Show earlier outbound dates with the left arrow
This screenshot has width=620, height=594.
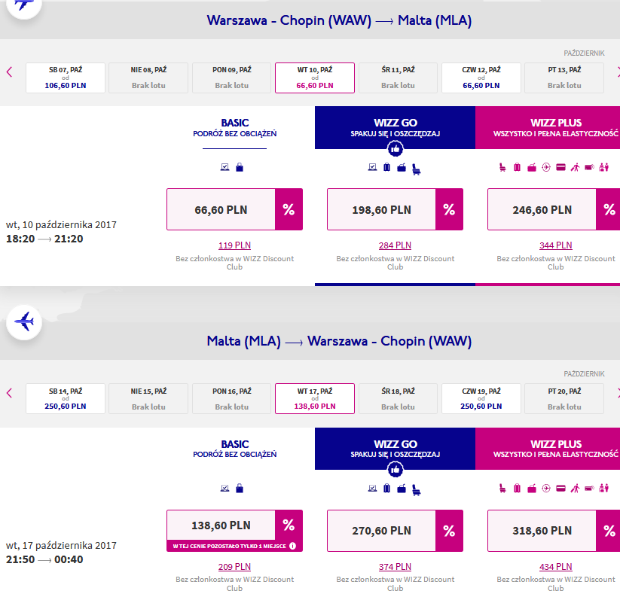click(10, 72)
